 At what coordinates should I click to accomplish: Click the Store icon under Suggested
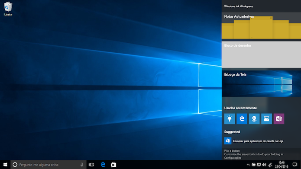[228, 141]
